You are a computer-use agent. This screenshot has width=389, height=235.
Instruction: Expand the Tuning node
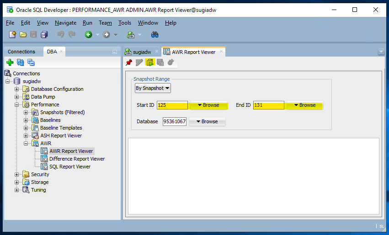pos(16,190)
